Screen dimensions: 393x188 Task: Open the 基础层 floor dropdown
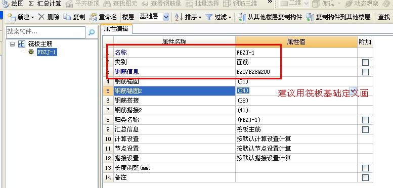tap(166, 17)
